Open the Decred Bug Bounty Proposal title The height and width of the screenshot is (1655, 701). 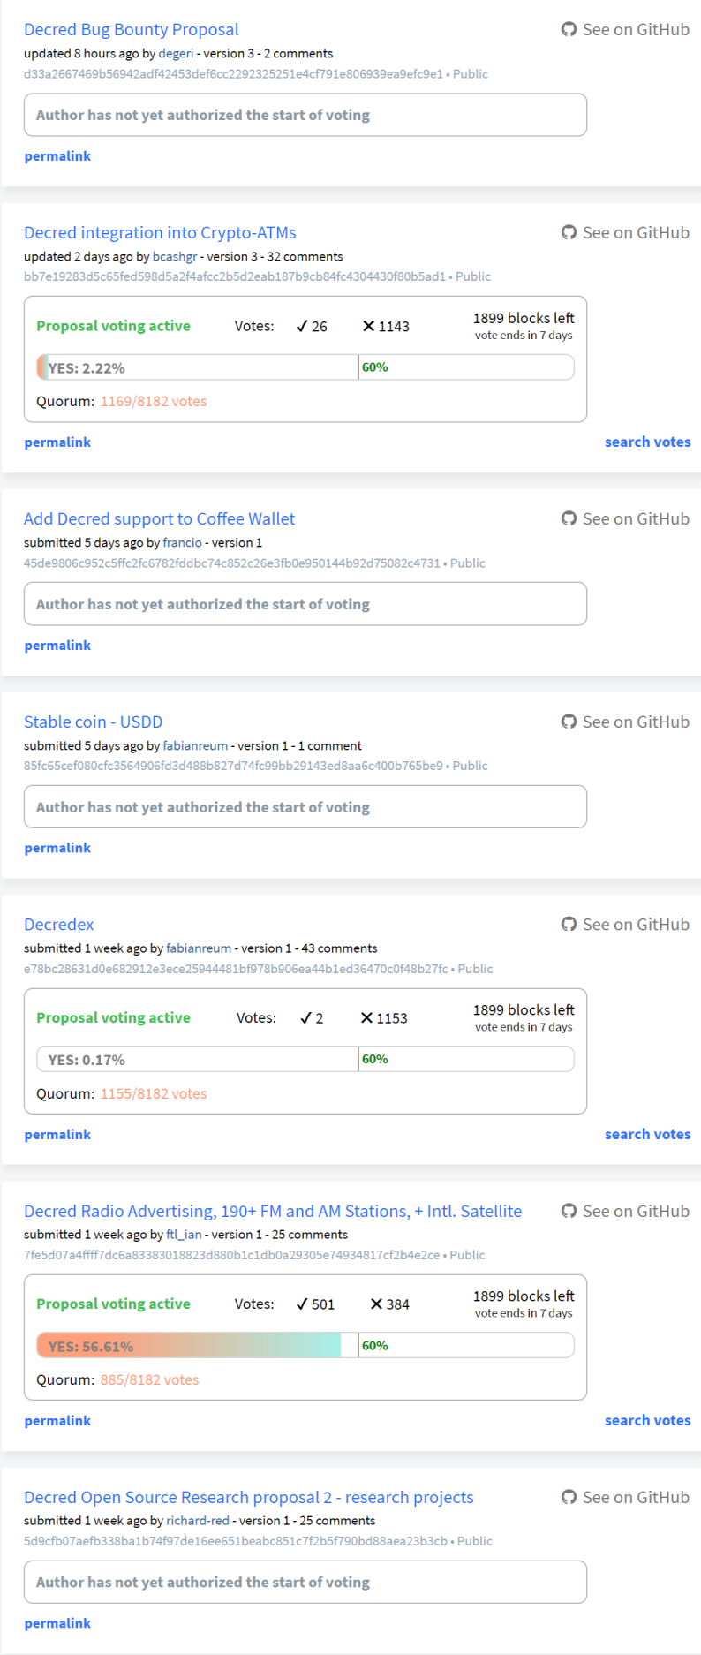click(132, 29)
